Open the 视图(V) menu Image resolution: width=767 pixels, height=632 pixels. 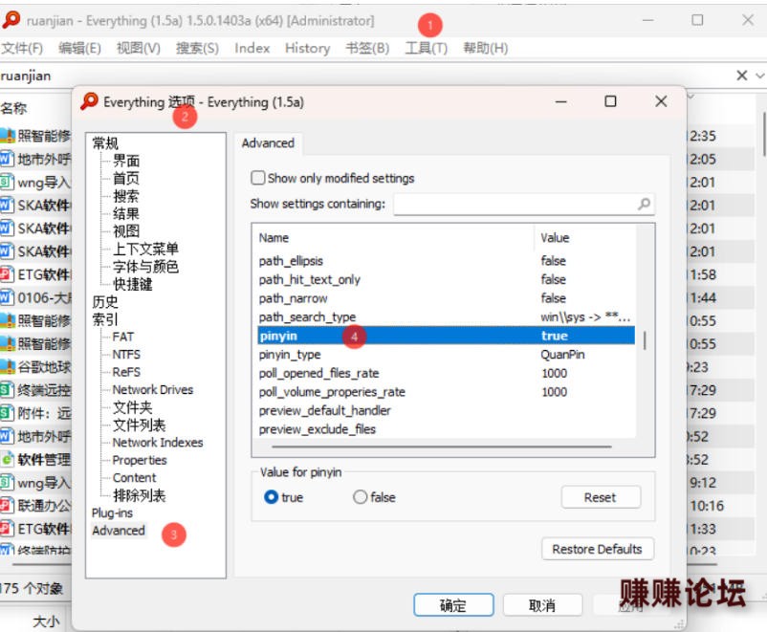138,49
